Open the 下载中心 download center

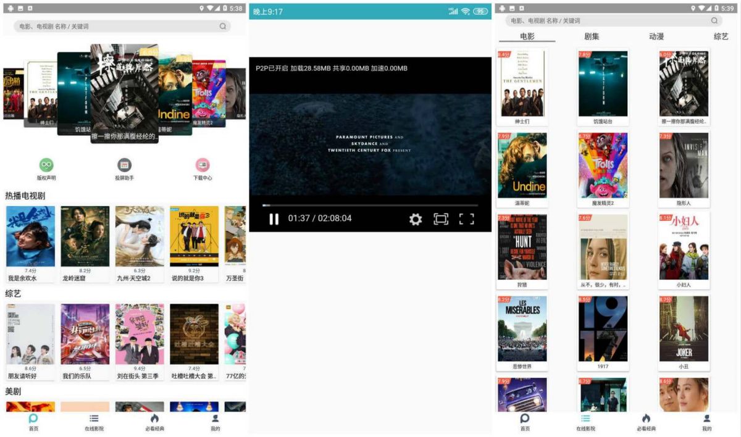coord(203,165)
